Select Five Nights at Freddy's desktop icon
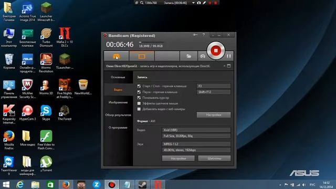This screenshot has width=336, height=189. (65, 89)
